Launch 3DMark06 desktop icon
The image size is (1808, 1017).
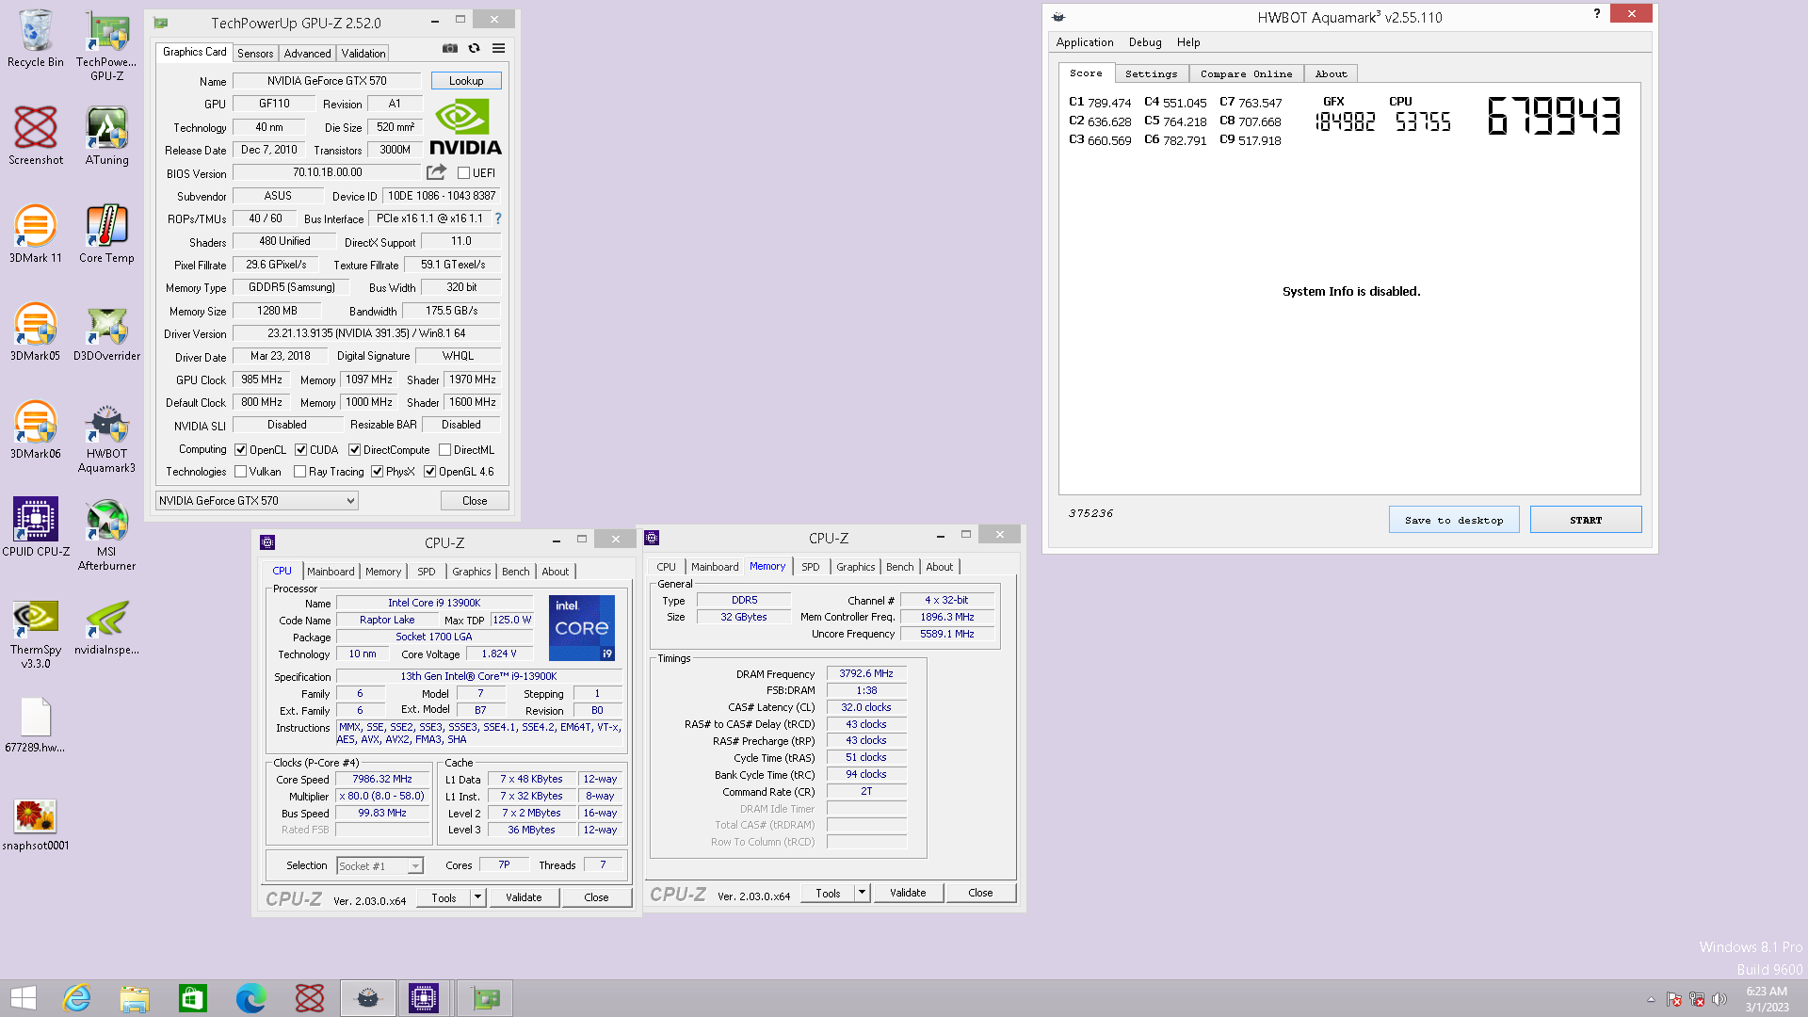pyautogui.click(x=36, y=430)
